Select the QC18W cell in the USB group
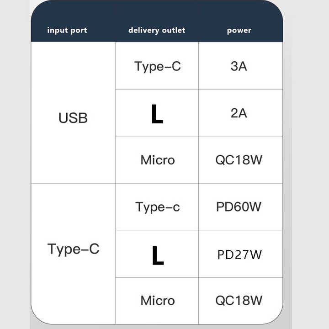329x329 pixels. [x=241, y=159]
